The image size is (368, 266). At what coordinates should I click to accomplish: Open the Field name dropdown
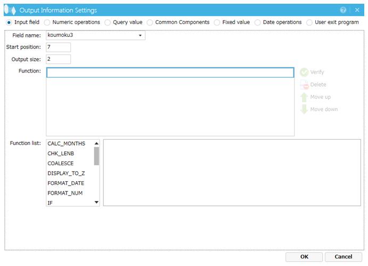click(140, 36)
